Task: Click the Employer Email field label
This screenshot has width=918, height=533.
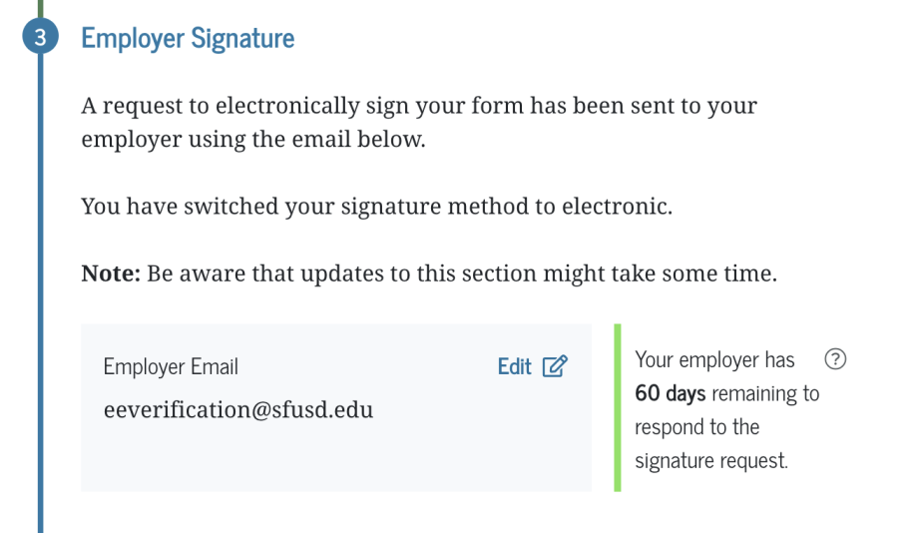Action: tap(171, 366)
